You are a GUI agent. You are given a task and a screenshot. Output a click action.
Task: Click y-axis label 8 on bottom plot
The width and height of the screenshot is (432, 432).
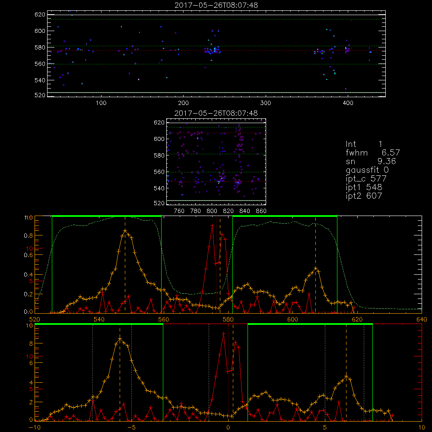31,344
